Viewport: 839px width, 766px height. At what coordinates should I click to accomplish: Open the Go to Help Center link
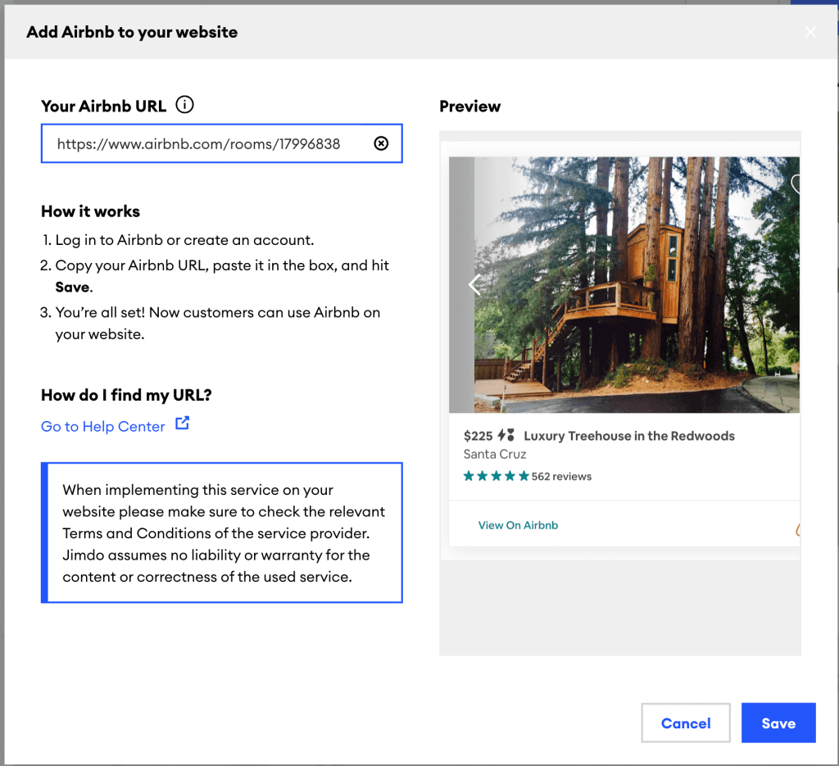pos(102,426)
